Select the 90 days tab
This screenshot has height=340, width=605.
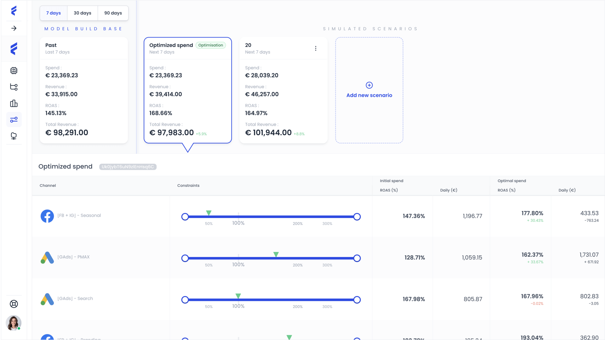113,13
